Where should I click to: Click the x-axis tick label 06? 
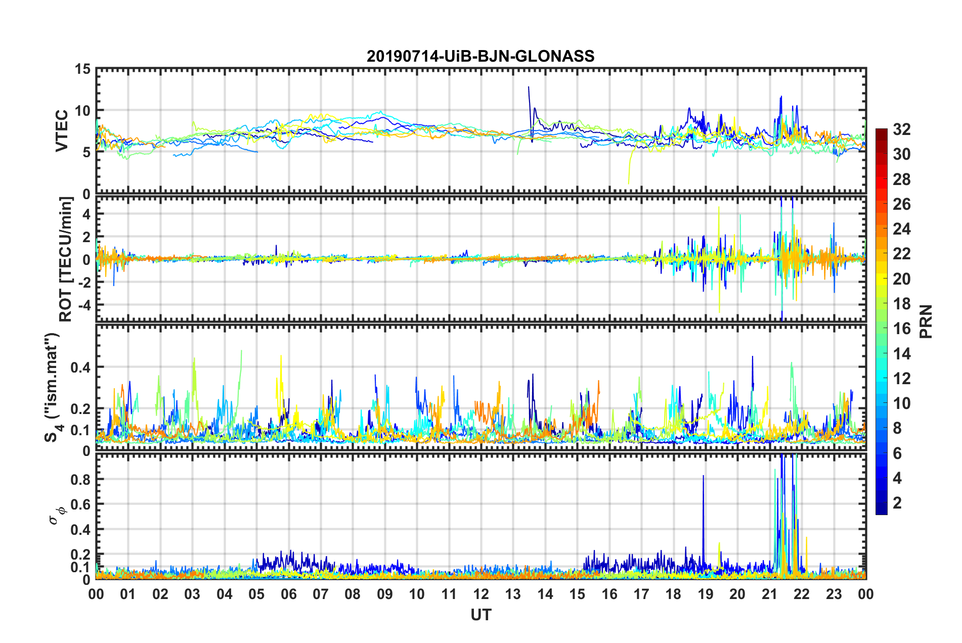(x=288, y=594)
